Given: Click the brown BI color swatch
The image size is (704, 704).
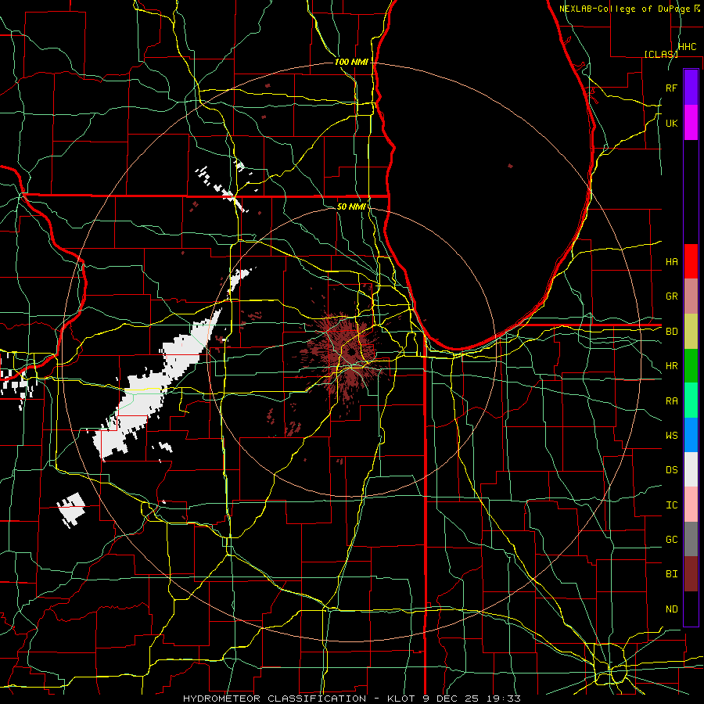Looking at the screenshot, I should [x=691, y=574].
